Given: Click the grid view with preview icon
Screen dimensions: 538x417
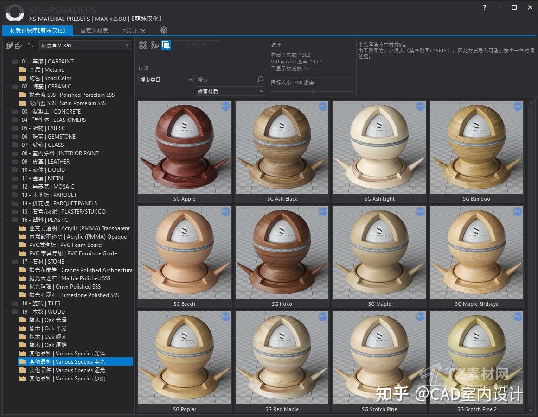Looking at the screenshot, I should point(155,45).
